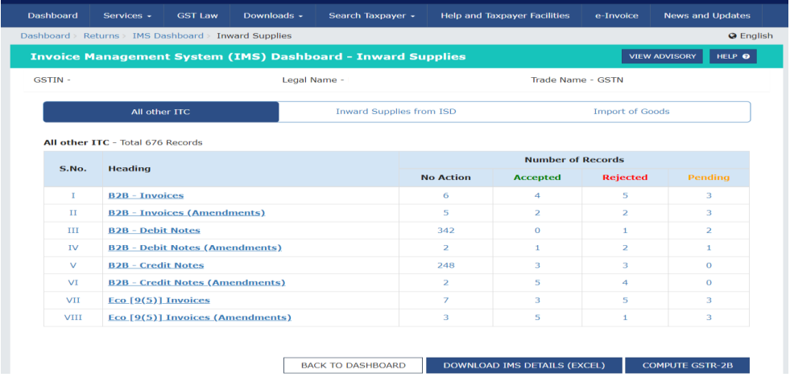Download IMS details as Excel
This screenshot has width=790, height=377.
tap(523, 365)
